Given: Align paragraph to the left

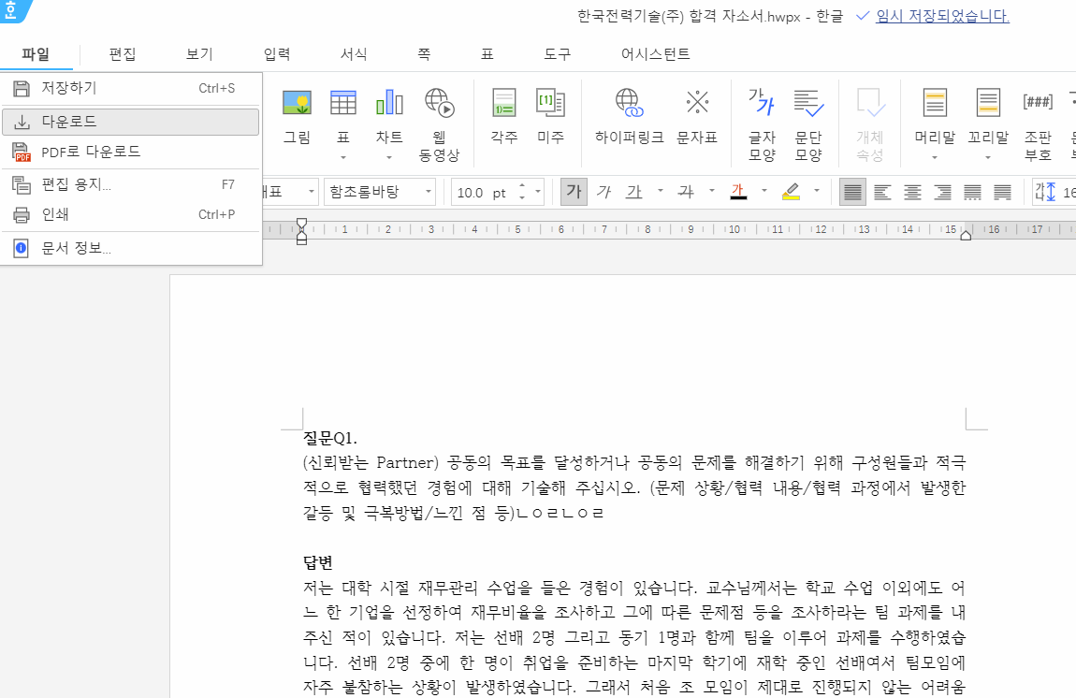Looking at the screenshot, I should (x=882, y=192).
